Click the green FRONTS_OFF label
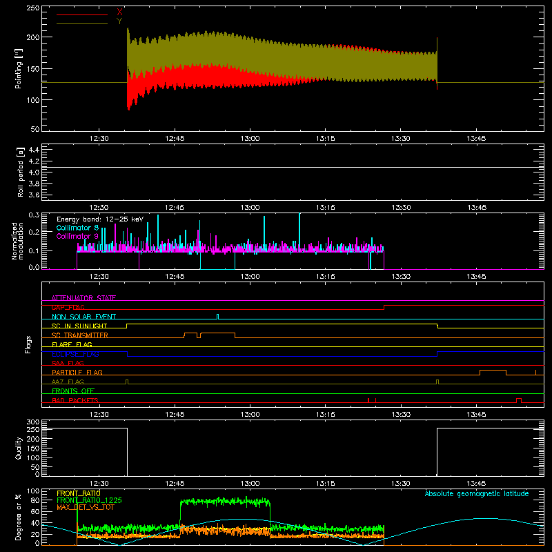This screenshot has width=552, height=552. coord(73,391)
